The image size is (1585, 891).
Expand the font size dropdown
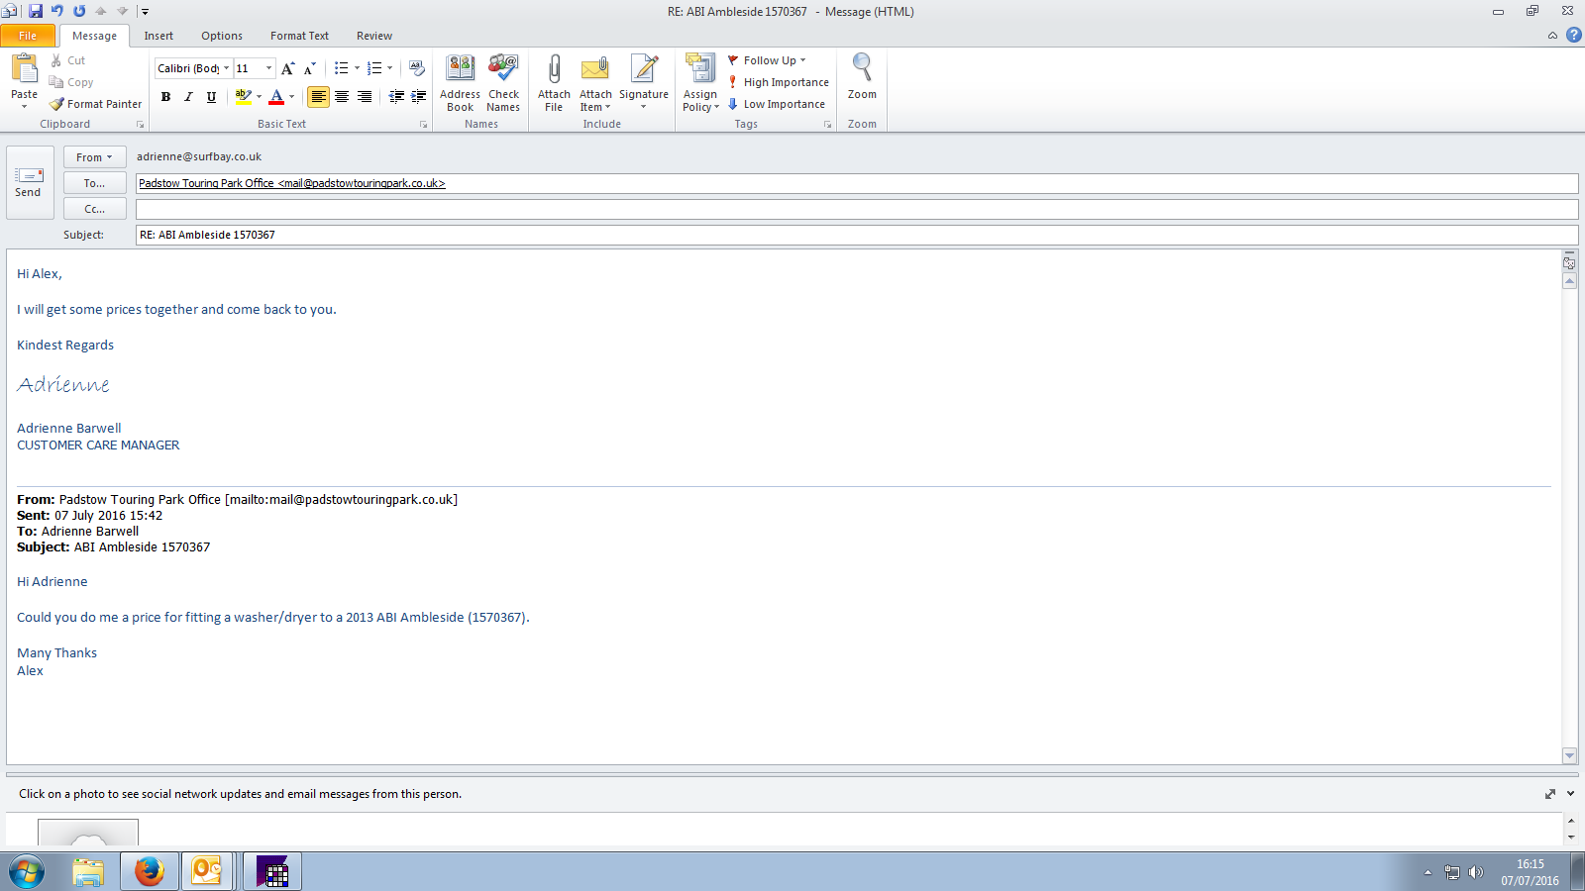[268, 68]
